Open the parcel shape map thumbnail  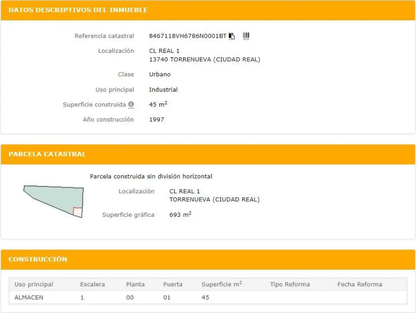pyautogui.click(x=54, y=201)
